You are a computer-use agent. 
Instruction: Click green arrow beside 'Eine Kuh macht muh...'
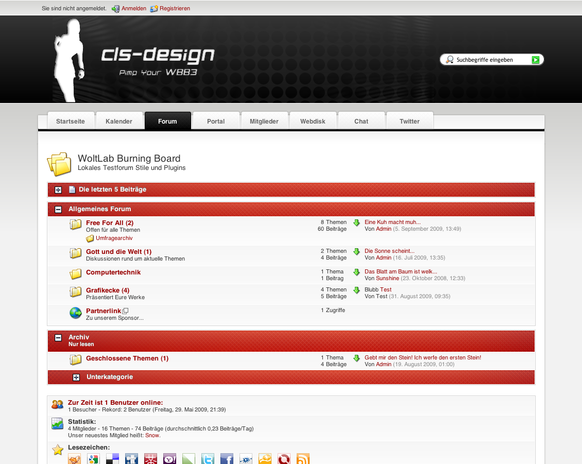pos(356,223)
